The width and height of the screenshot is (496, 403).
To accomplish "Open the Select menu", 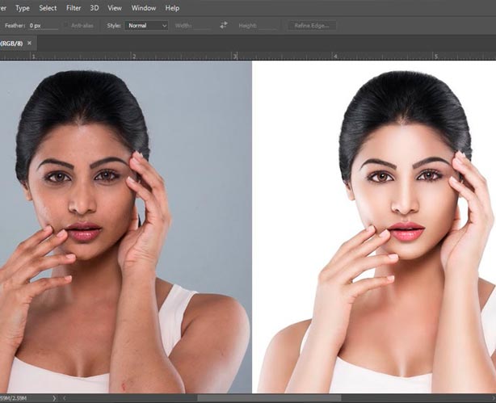I will (x=48, y=8).
